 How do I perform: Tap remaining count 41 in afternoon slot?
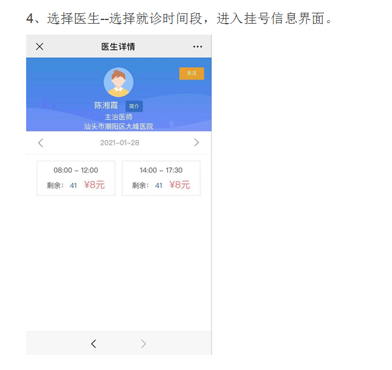point(159,186)
